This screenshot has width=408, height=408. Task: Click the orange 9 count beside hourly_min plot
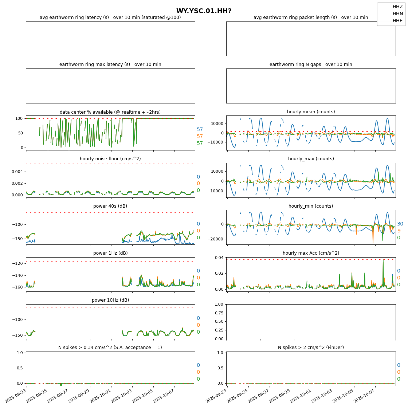tap(399, 231)
